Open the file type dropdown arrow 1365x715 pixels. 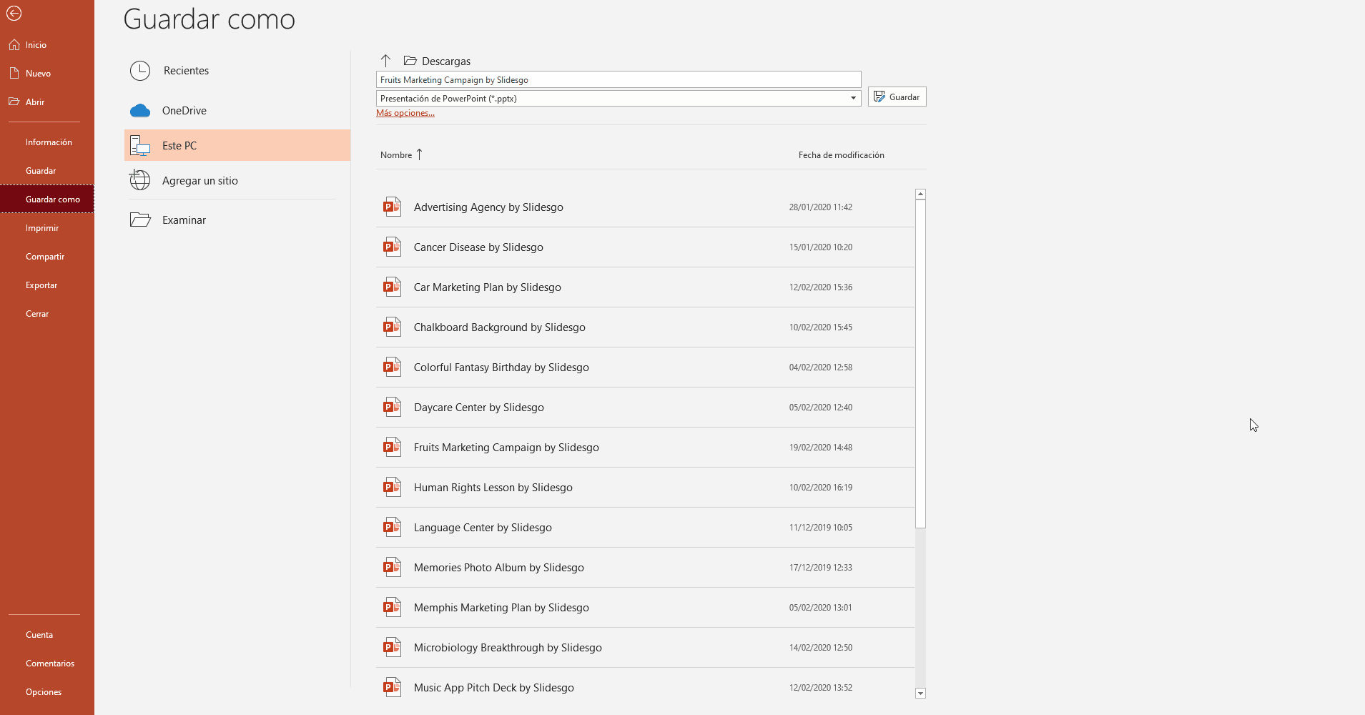tap(853, 98)
